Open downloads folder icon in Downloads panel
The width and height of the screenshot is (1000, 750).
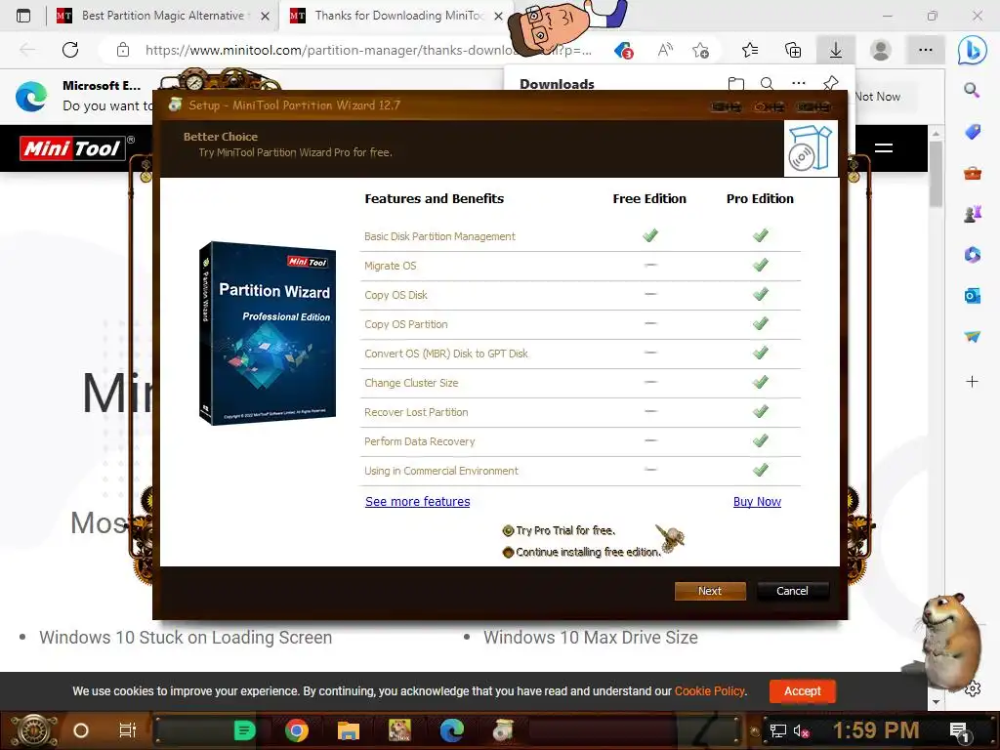point(736,84)
